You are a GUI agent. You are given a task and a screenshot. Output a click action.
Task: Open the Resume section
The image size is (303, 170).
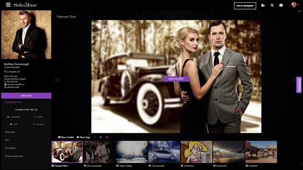click(10, 132)
